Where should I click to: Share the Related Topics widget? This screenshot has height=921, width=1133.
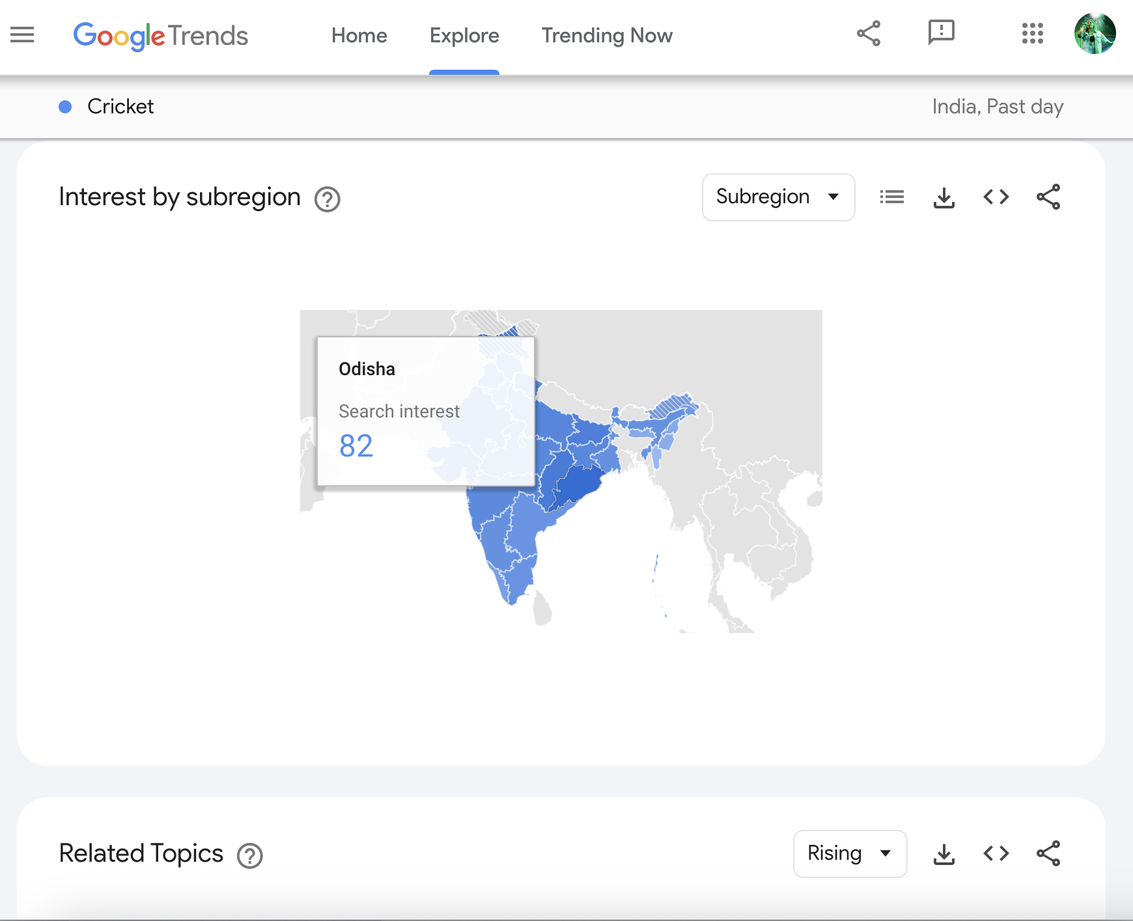(1048, 853)
